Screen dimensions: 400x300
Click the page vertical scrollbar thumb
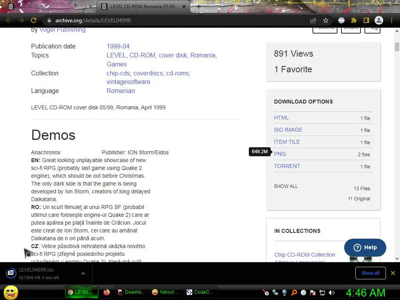click(397, 47)
